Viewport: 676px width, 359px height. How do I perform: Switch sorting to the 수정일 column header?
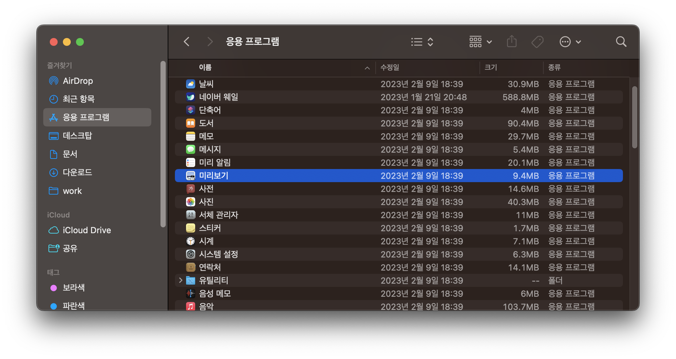tap(389, 67)
